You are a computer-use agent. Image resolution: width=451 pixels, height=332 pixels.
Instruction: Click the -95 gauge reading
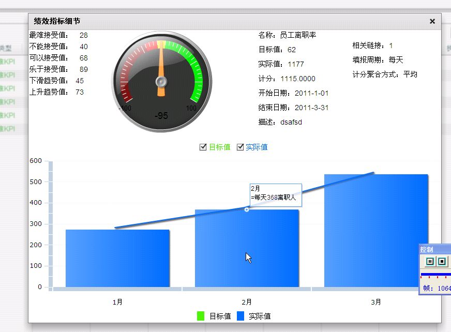coord(161,116)
